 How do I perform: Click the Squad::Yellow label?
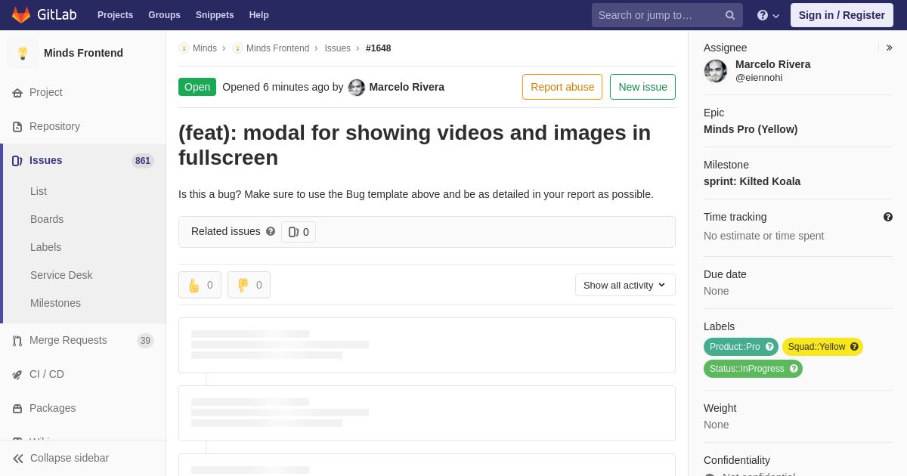click(816, 347)
